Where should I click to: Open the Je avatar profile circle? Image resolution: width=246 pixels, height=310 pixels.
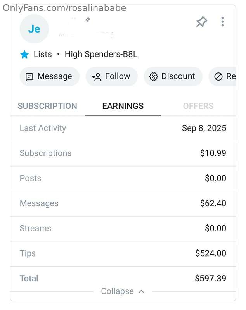pos(34,29)
